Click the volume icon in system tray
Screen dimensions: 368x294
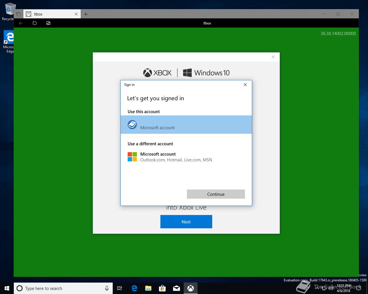coord(331,288)
